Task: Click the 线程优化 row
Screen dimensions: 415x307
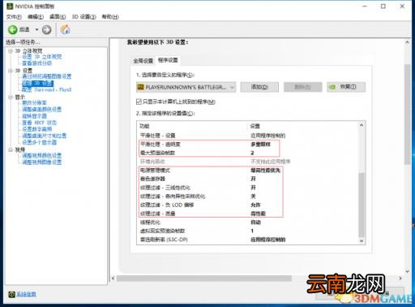Action: (x=247, y=222)
